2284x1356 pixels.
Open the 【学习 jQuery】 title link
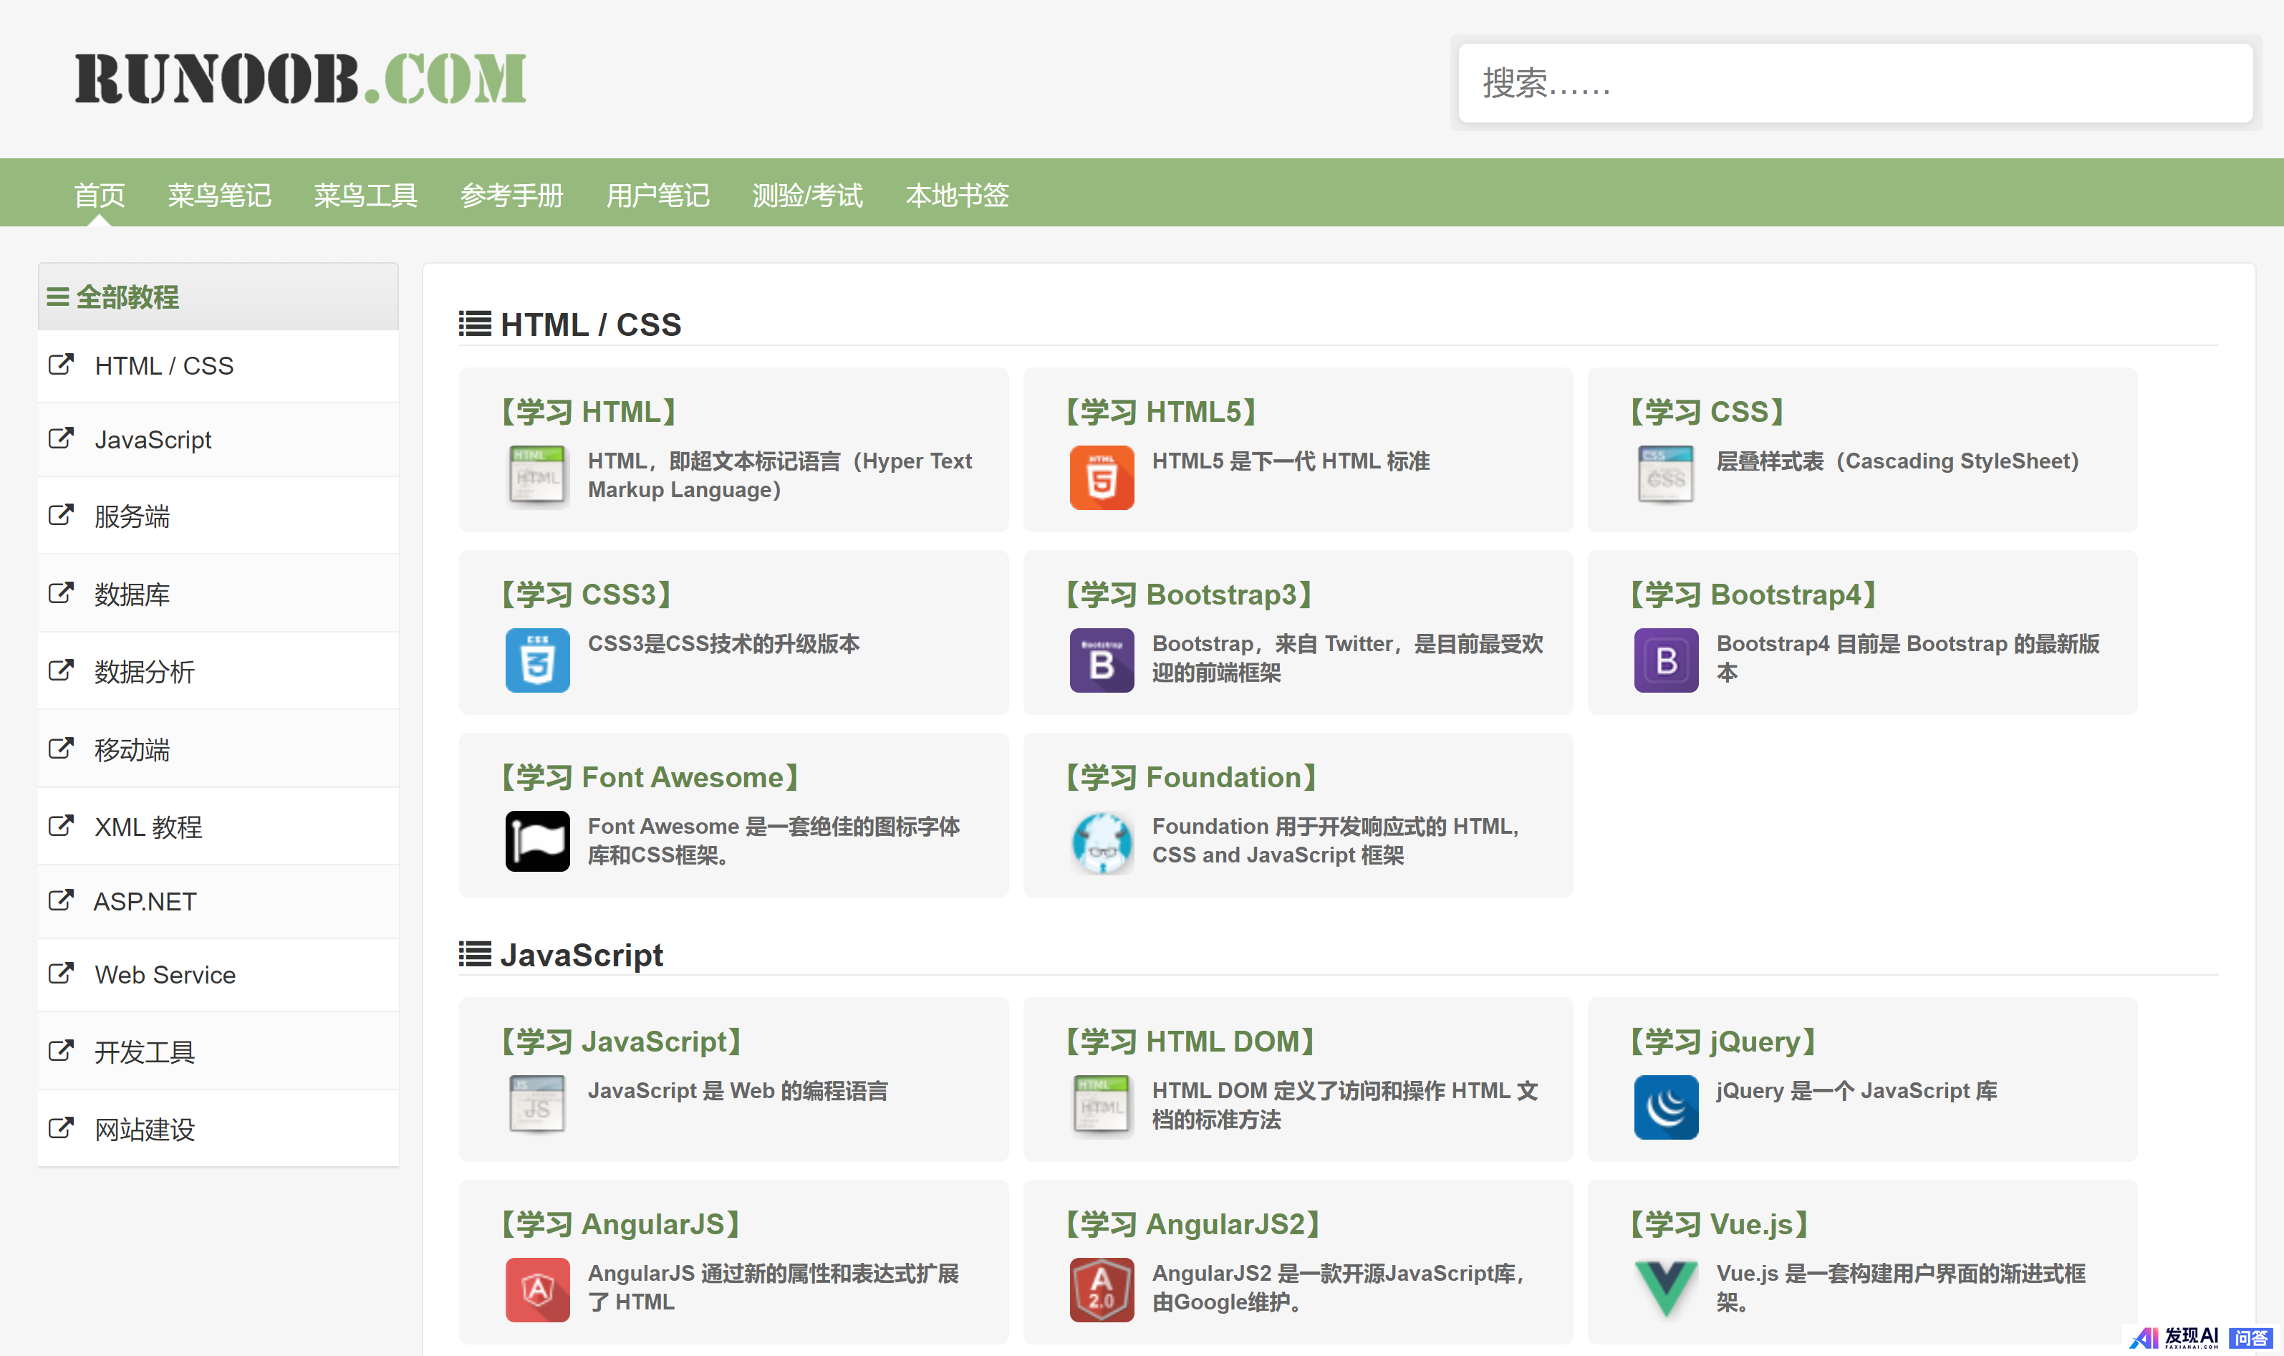click(x=1722, y=1042)
